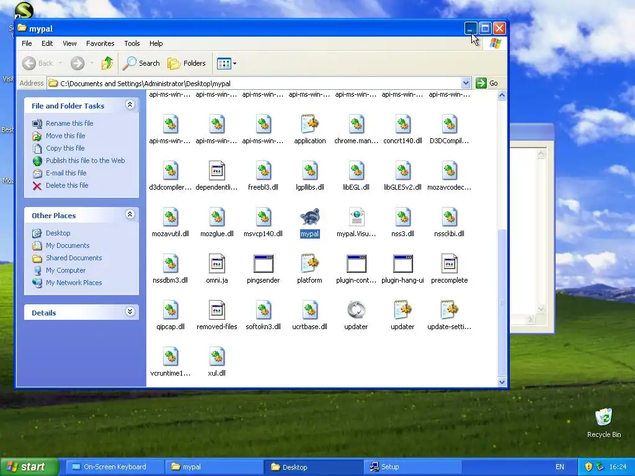The image size is (635, 476).
Task: Click E-mail this file link
Action: tap(66, 173)
